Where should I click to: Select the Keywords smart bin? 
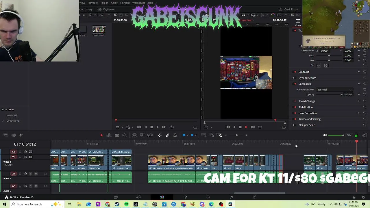pos(12,116)
